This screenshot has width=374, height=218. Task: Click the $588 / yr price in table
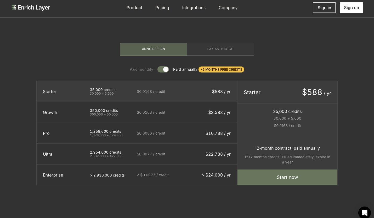pos(221,92)
